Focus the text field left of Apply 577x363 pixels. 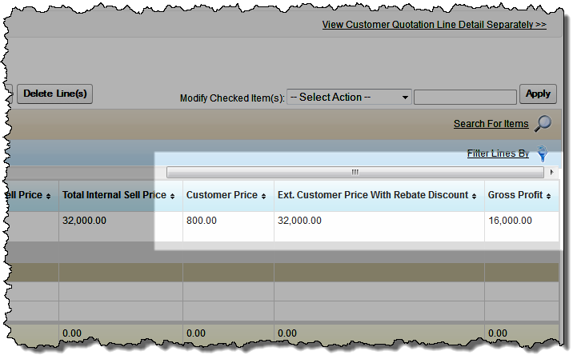(x=465, y=97)
